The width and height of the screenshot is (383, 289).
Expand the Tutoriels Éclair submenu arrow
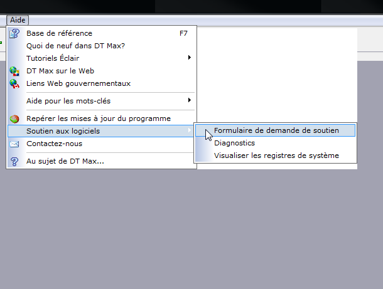tap(189, 58)
